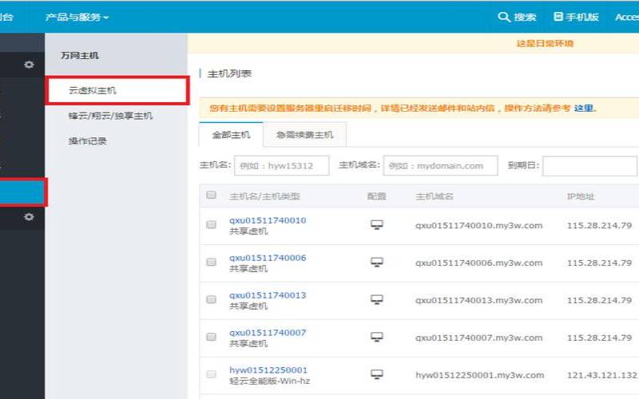Click monitor config icon for hyw01512250001
The height and width of the screenshot is (399, 639).
(x=376, y=374)
